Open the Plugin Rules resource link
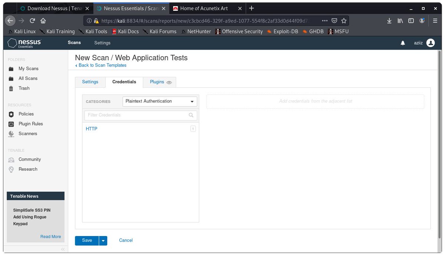The width and height of the screenshot is (445, 256). click(31, 124)
